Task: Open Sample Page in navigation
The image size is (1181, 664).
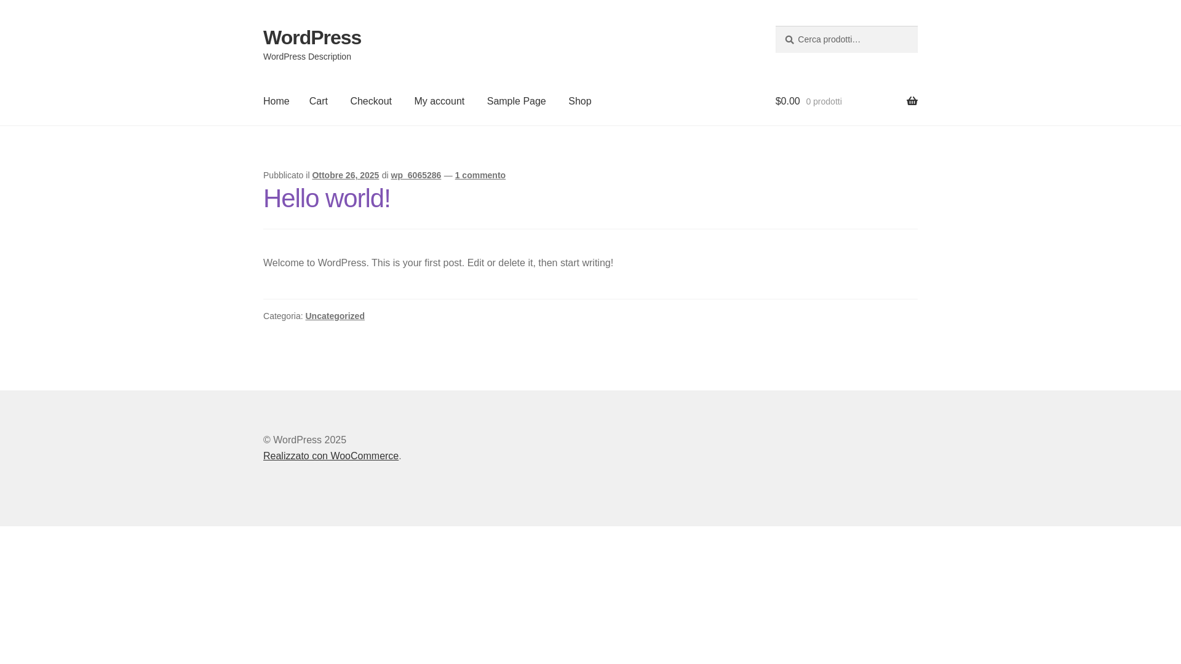Action: (516, 101)
